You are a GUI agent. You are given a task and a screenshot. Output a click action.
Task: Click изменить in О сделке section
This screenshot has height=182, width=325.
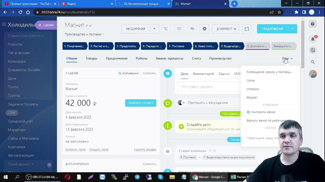(x=149, y=73)
